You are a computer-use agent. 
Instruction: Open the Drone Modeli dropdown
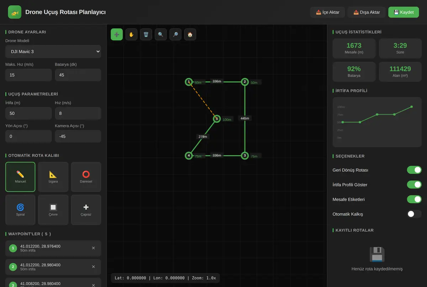[x=53, y=52]
